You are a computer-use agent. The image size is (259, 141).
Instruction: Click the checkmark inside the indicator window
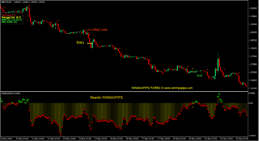tap(193, 107)
